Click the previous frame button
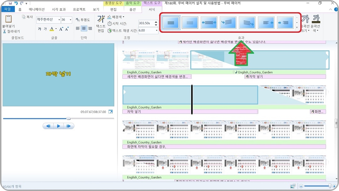Viewport: 339px width, 191px height. (x=48, y=126)
